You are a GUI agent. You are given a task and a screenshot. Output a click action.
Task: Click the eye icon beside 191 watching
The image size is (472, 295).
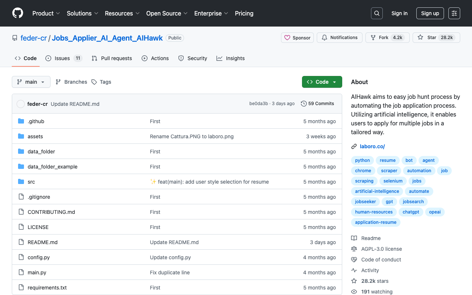(354, 292)
